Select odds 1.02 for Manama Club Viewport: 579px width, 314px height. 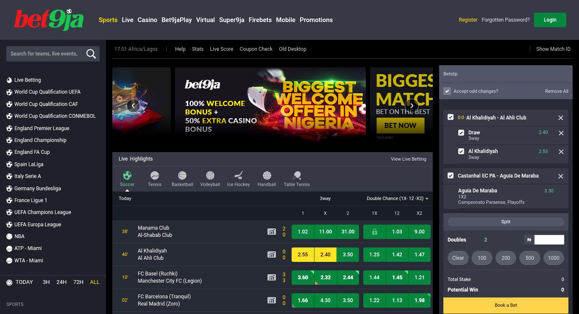tap(303, 232)
